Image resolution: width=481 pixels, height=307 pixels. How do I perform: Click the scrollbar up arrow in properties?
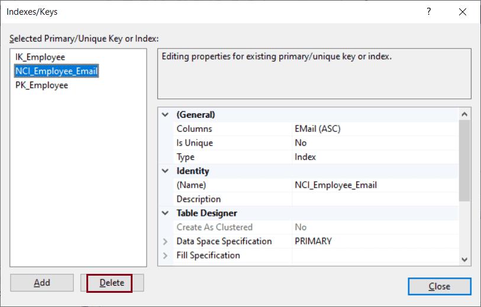click(x=464, y=114)
